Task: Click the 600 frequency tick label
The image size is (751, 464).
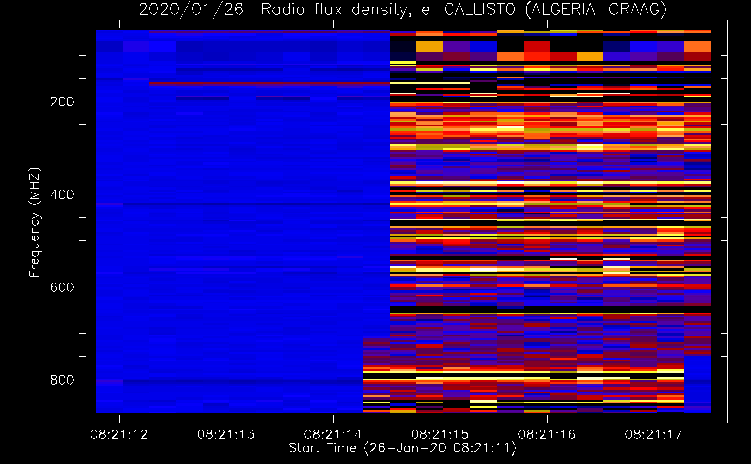Action: tap(62, 287)
